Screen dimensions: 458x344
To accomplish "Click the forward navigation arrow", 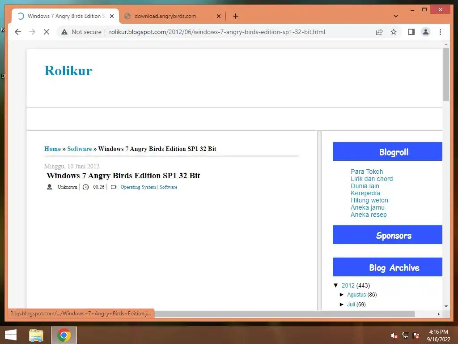I will (32, 32).
